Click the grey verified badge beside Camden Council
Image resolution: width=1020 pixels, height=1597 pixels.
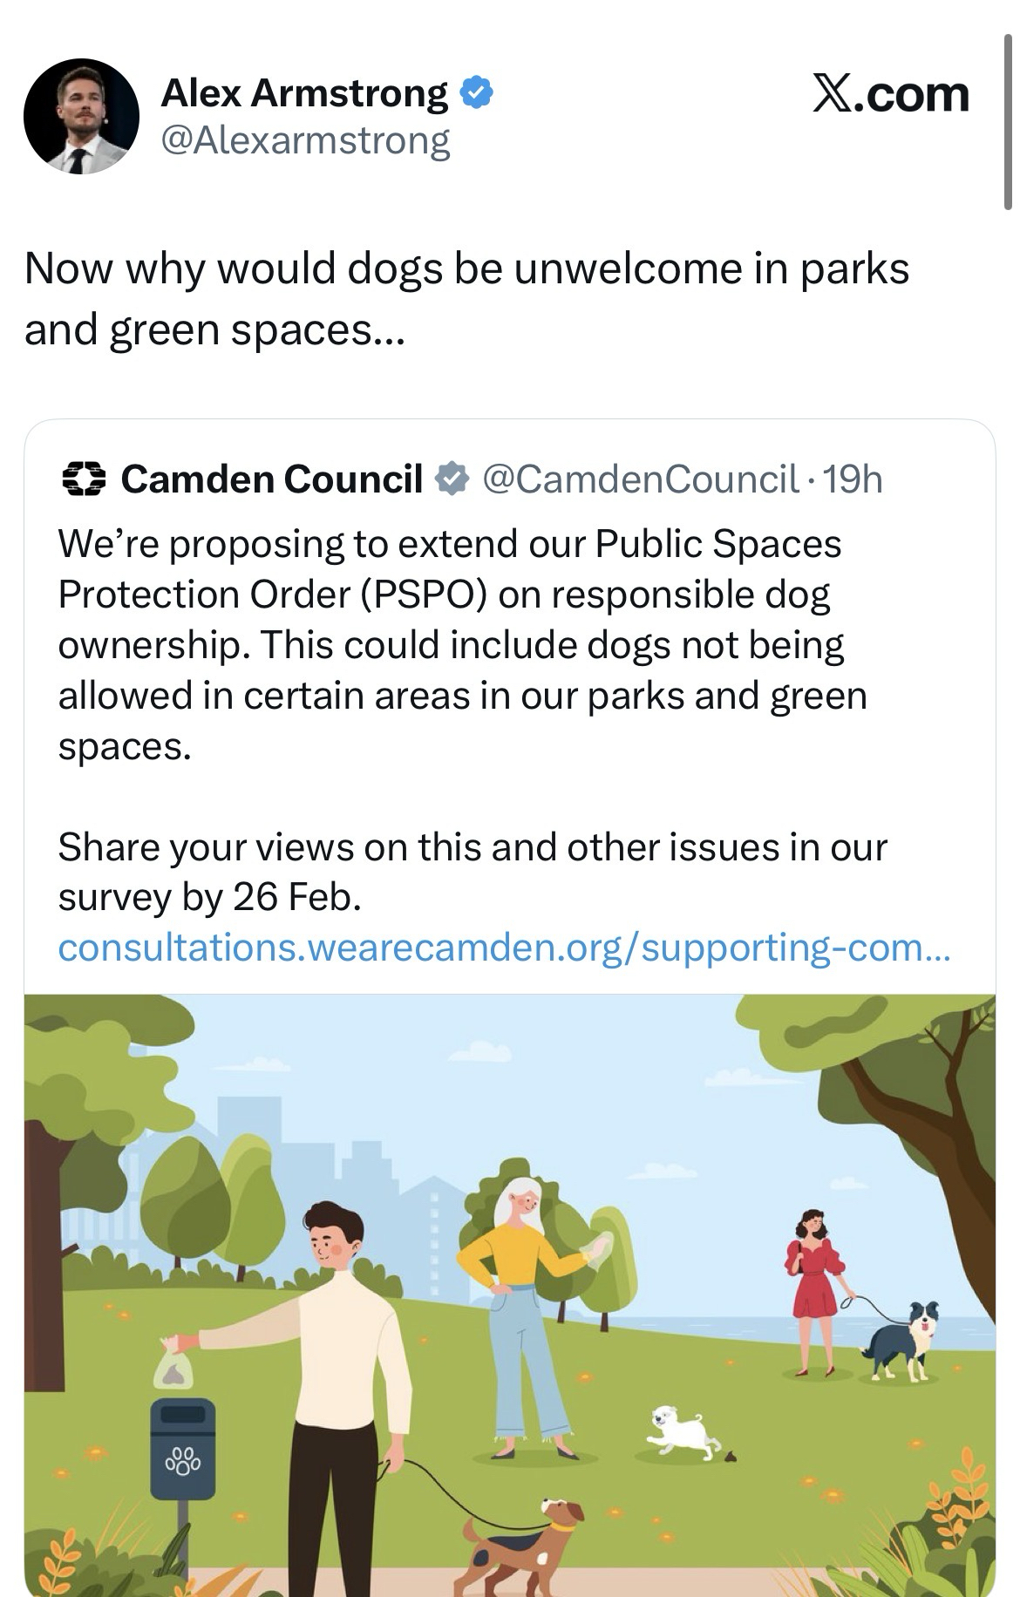pyautogui.click(x=452, y=479)
